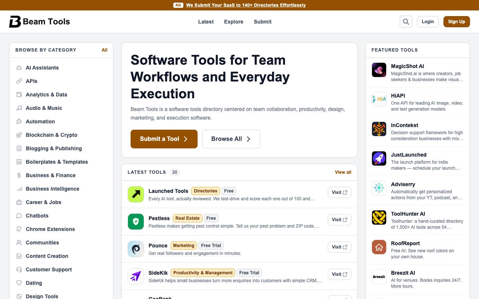Click the MagicShot AI logo
The height and width of the screenshot is (299, 479).
379,70
